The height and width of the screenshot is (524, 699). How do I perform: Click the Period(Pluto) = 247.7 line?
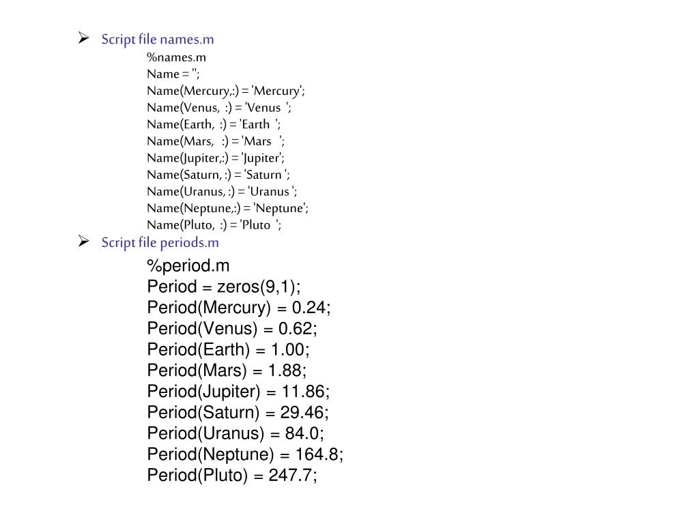232,475
